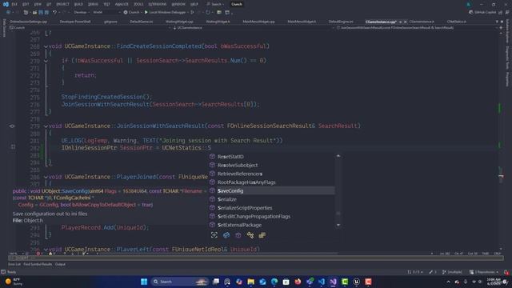Toggle first IntelliSense filter icon
The width and height of the screenshot is (512, 288).
[214, 235]
